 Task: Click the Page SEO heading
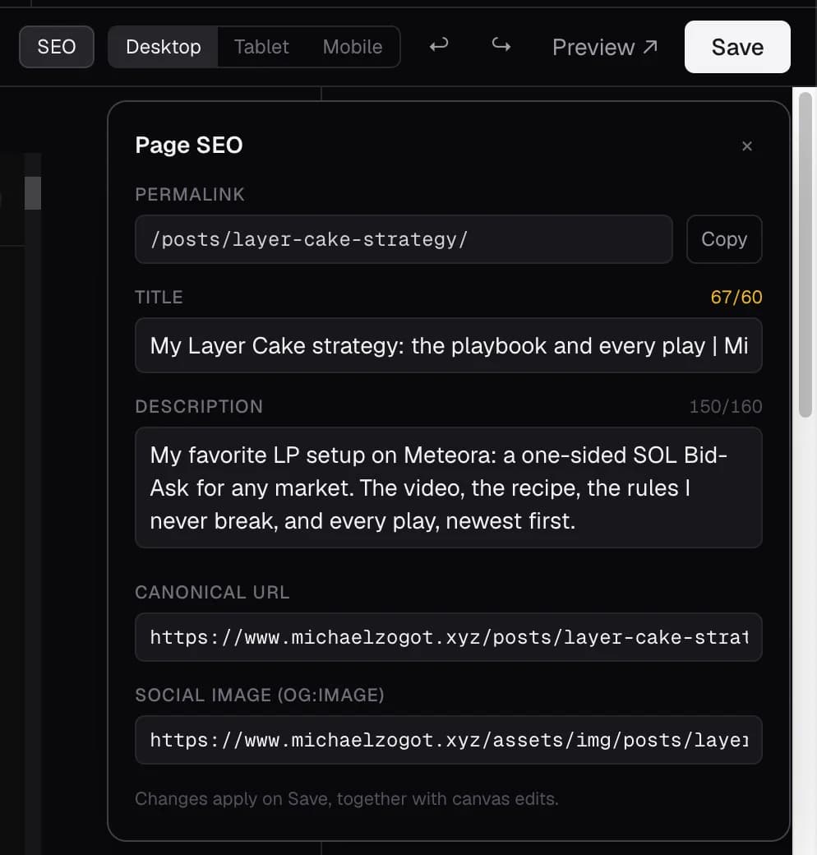coord(189,145)
